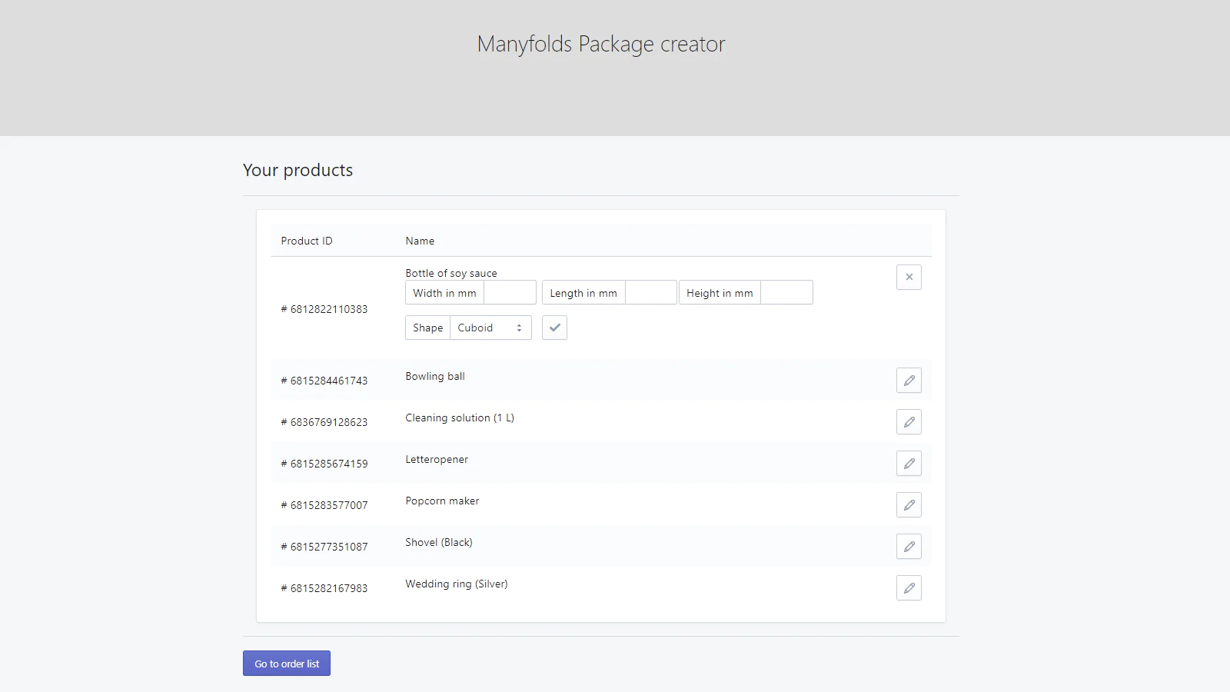
Task: Click the Shovel (Black) product name
Action: click(x=439, y=542)
